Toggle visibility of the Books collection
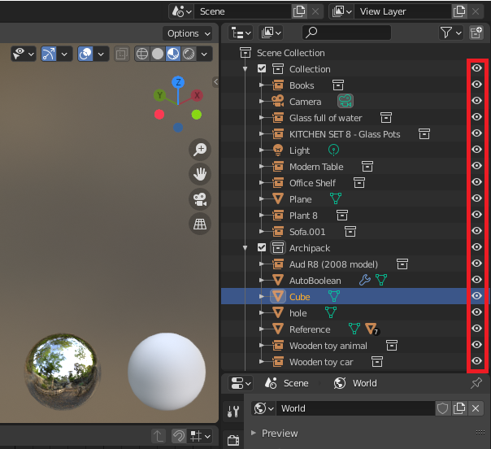This screenshot has height=449, width=491. pyautogui.click(x=477, y=85)
